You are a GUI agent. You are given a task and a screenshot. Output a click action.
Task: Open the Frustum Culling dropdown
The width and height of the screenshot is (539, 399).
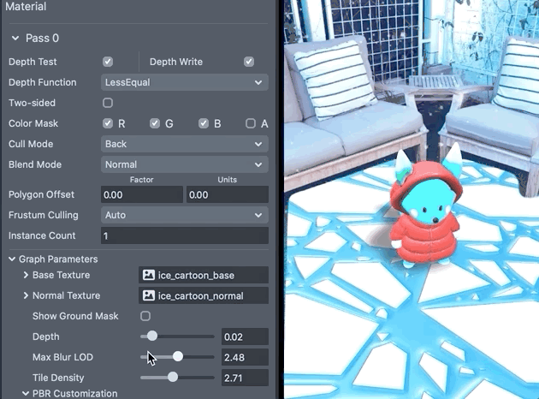pos(184,215)
